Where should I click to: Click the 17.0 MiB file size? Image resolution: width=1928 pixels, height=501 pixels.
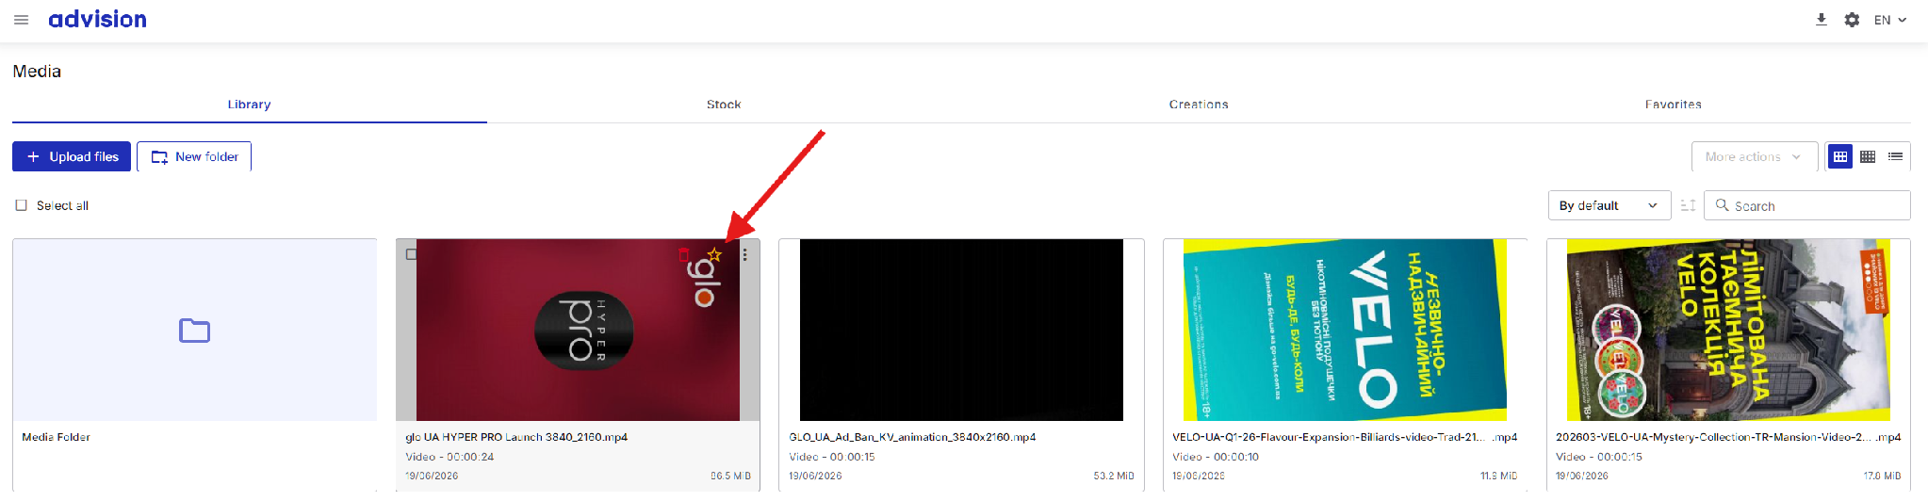(1882, 476)
